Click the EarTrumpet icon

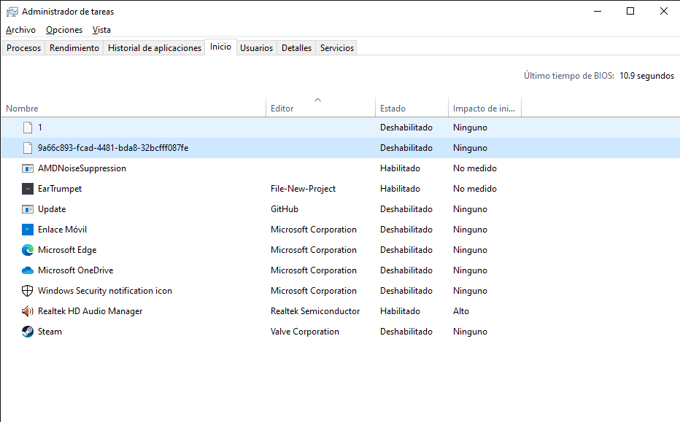(27, 189)
